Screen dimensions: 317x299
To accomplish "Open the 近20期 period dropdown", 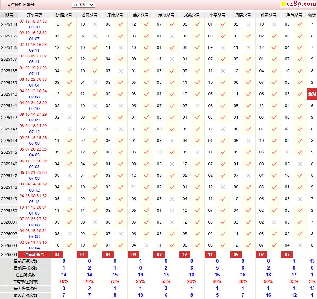I will pos(83,5).
